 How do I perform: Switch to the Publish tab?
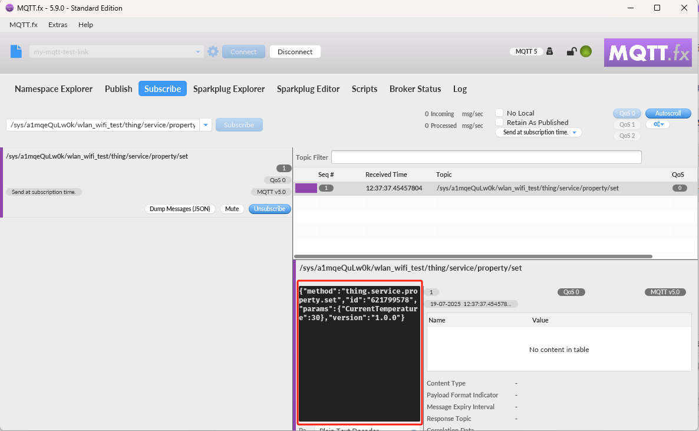[x=118, y=89]
